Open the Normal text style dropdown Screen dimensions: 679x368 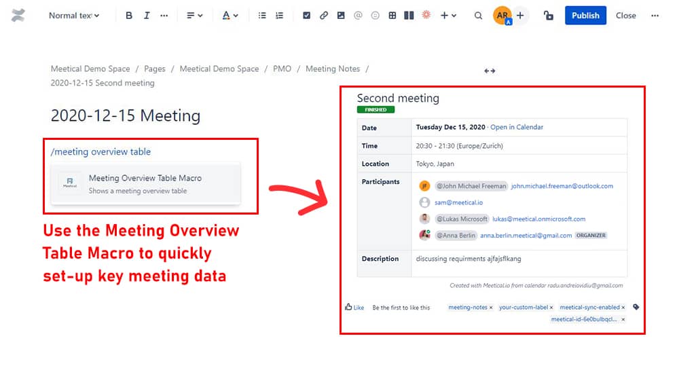point(73,16)
